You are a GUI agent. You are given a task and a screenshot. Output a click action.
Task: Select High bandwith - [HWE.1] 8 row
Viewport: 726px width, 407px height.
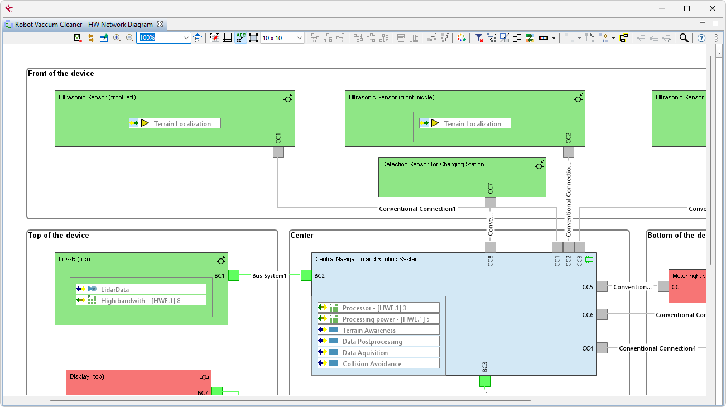141,300
